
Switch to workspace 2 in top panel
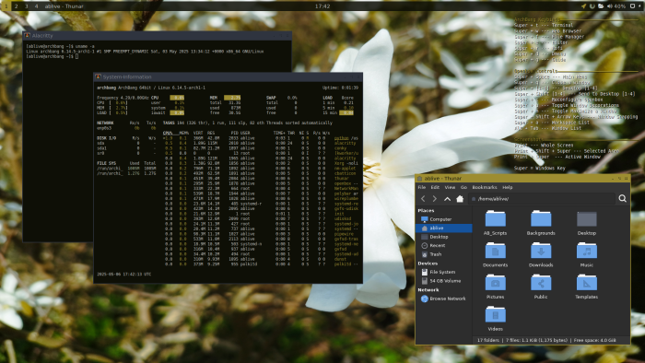click(x=16, y=6)
